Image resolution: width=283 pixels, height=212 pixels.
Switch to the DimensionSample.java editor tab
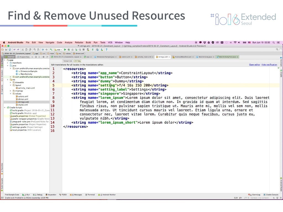click(x=105, y=57)
